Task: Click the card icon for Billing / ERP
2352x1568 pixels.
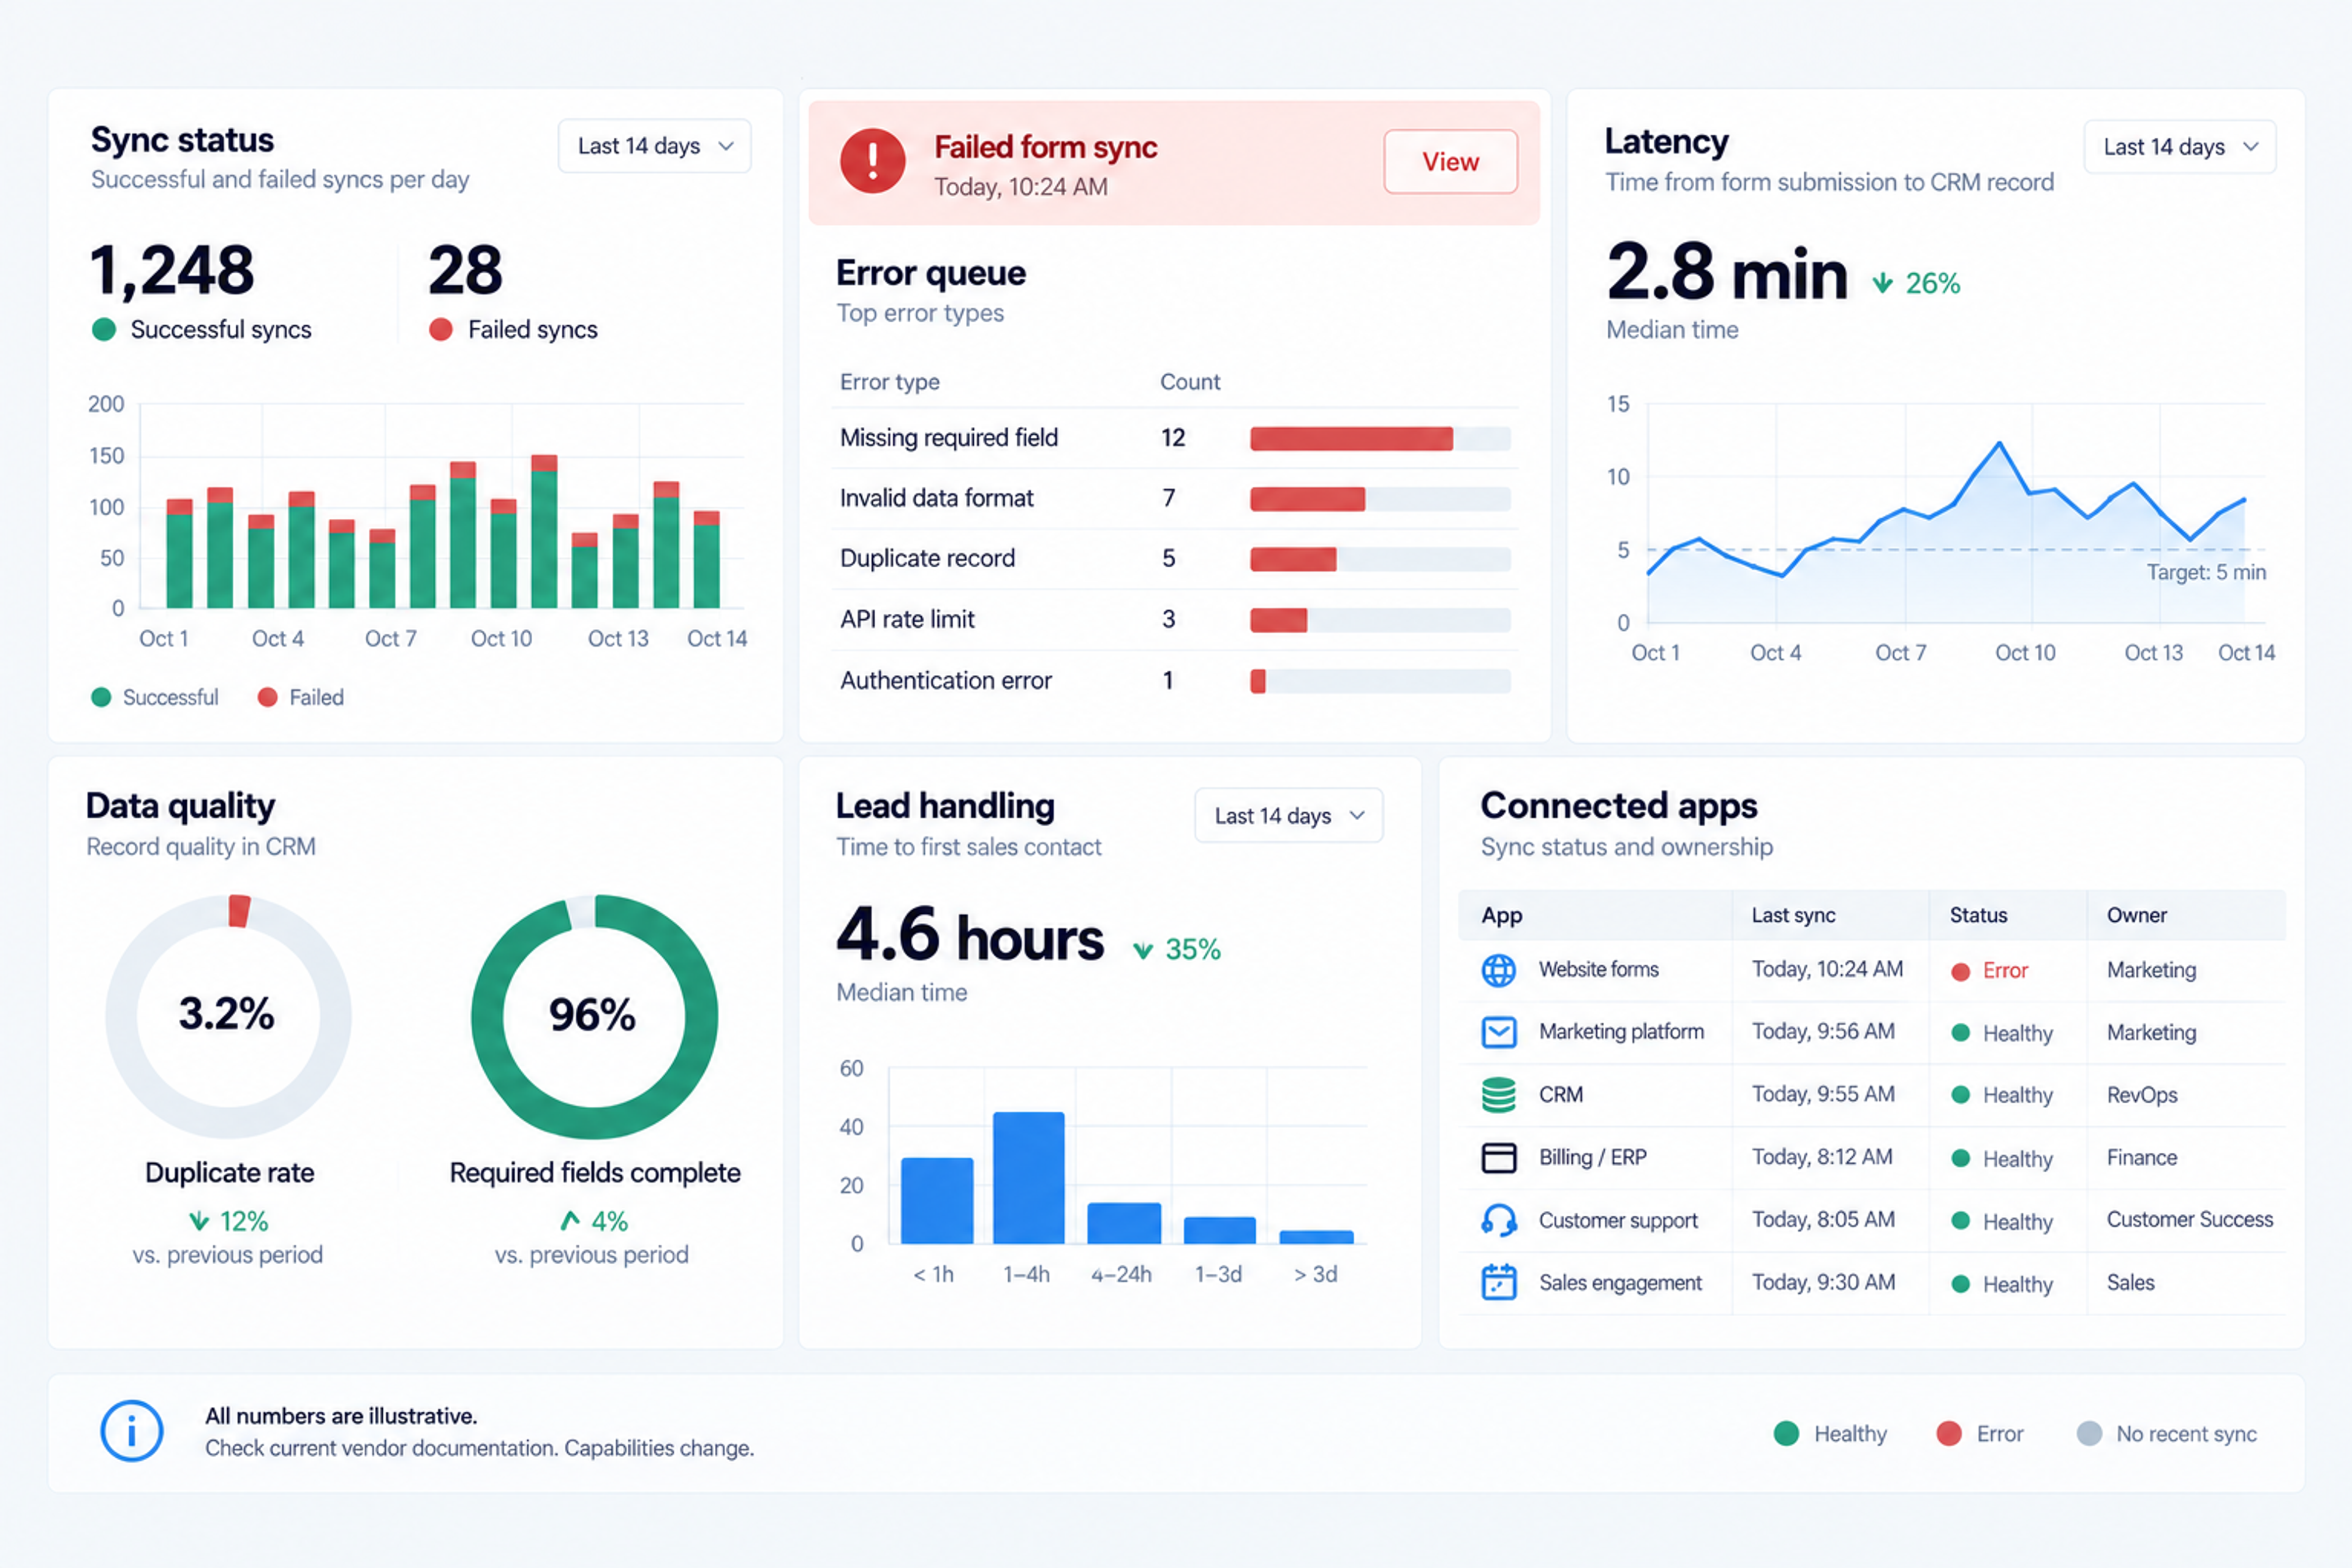Action: coord(1498,1158)
